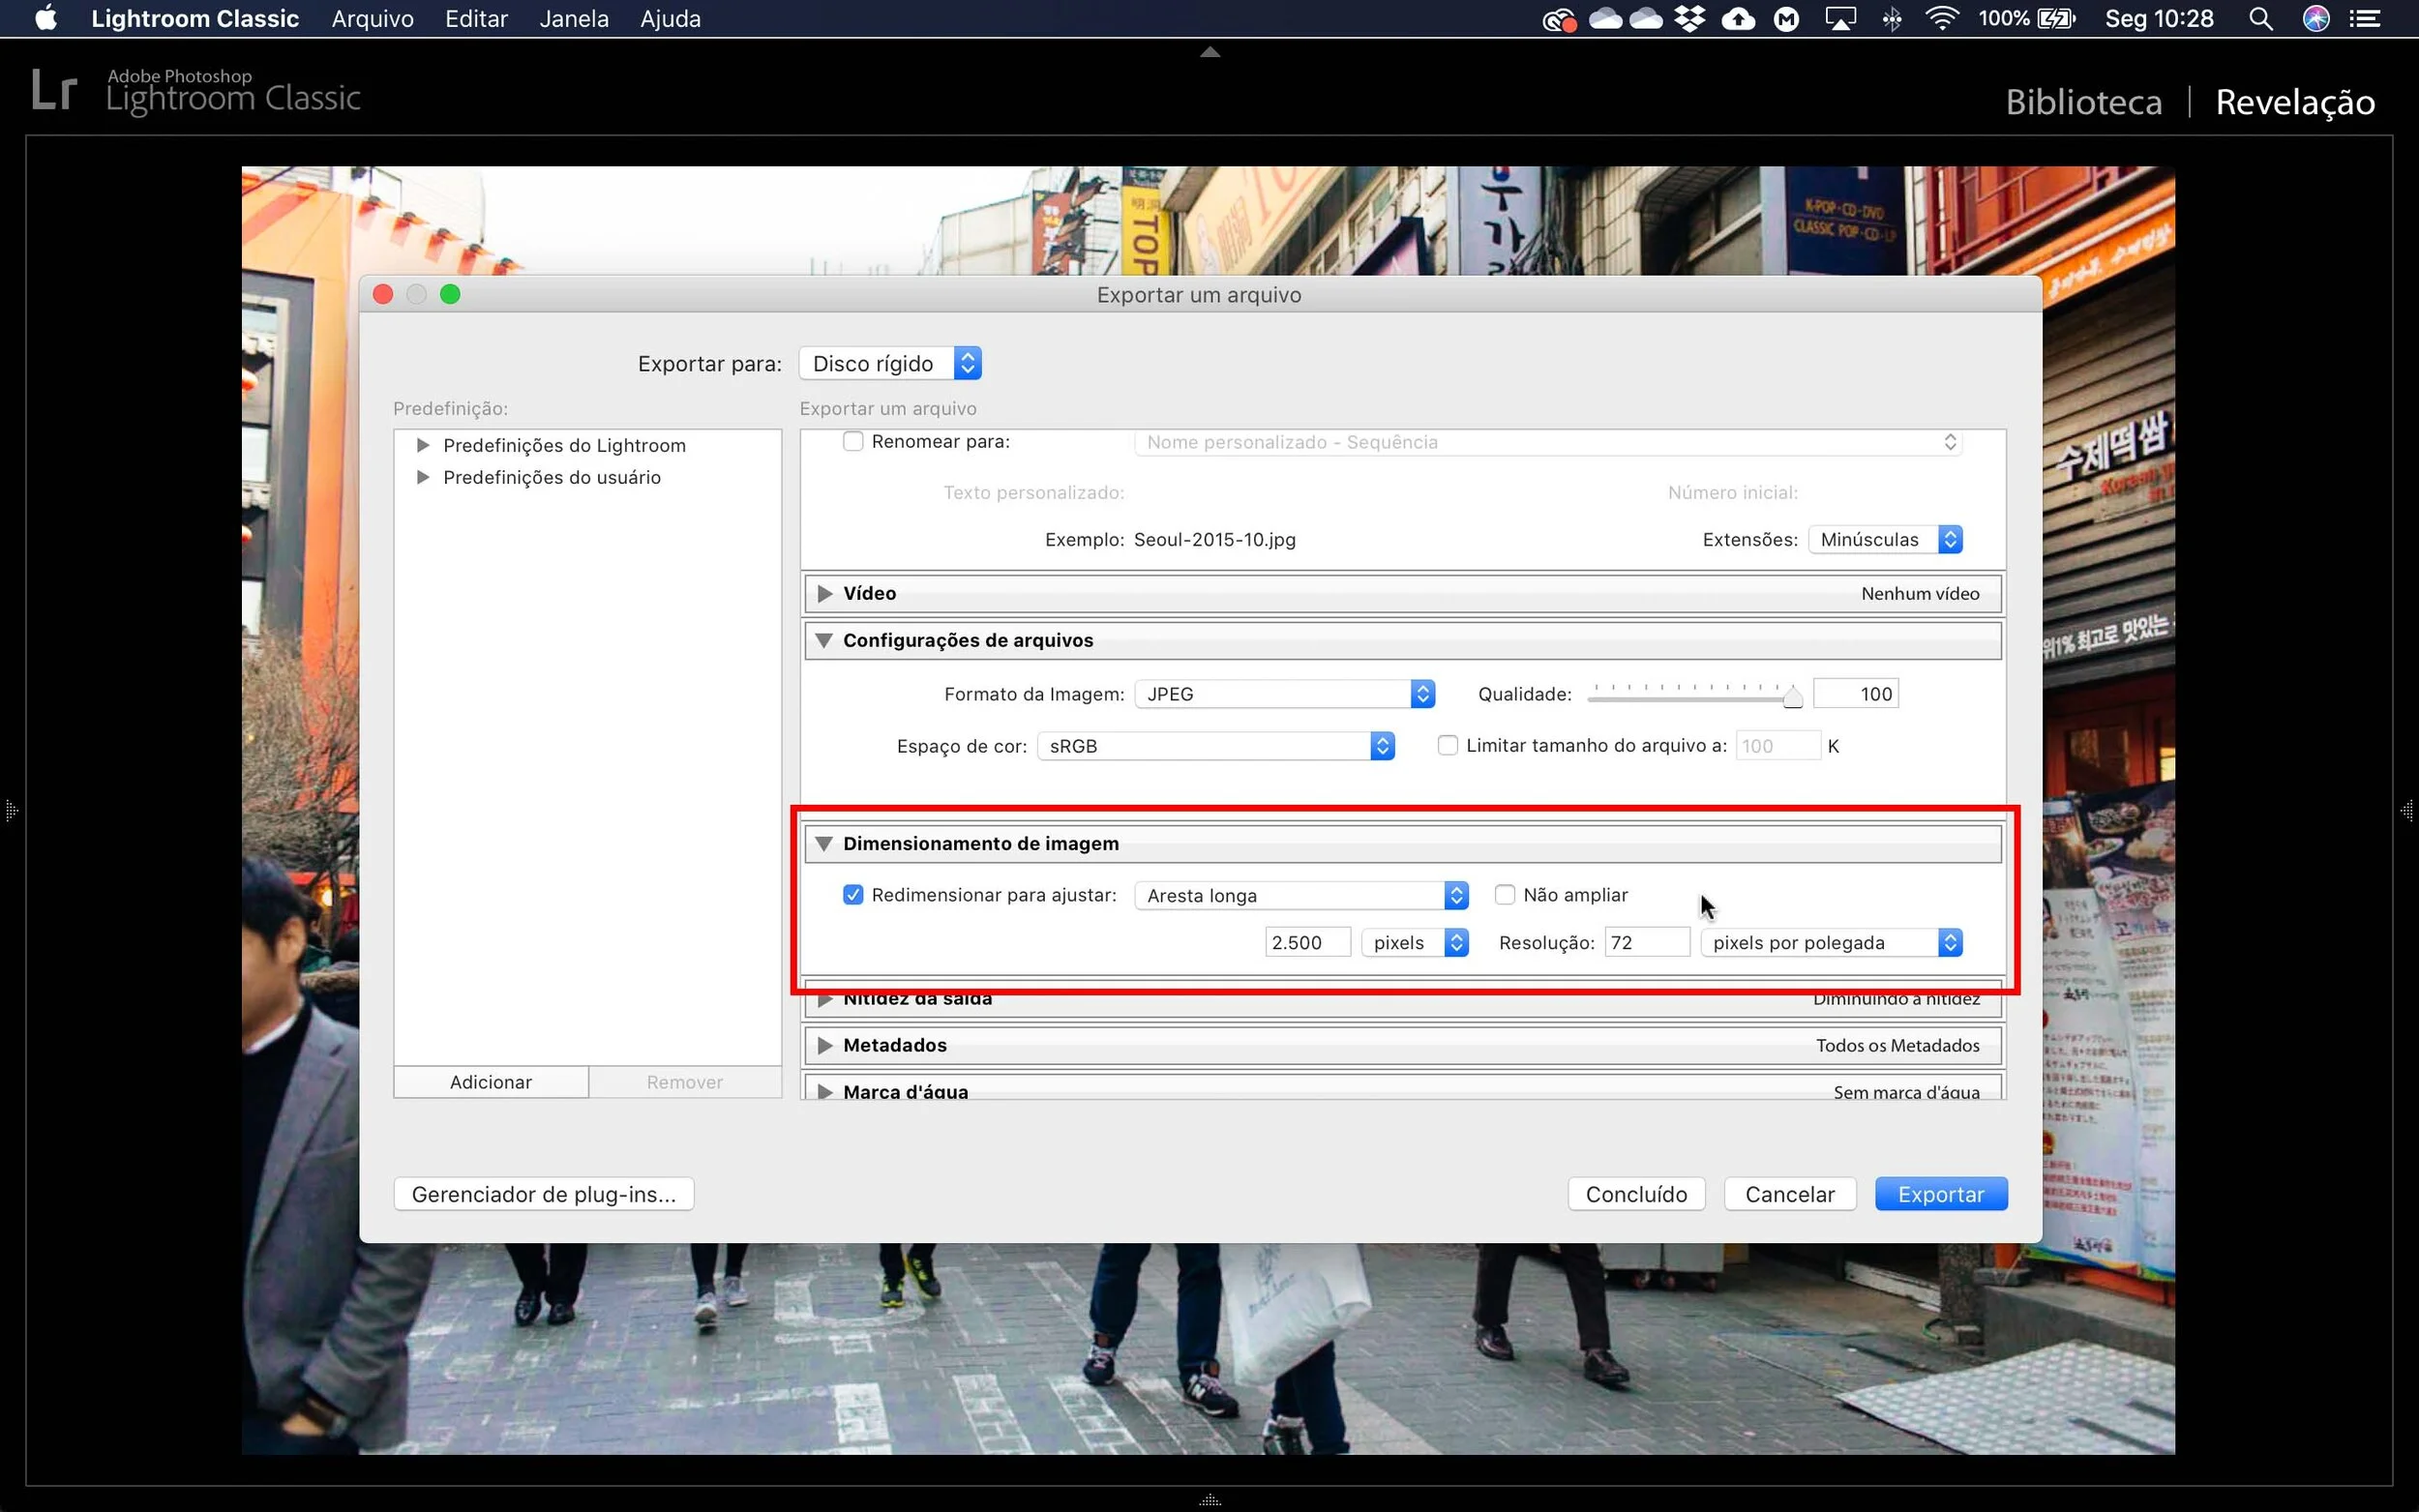Open the AirPlay display icon

(1840, 19)
